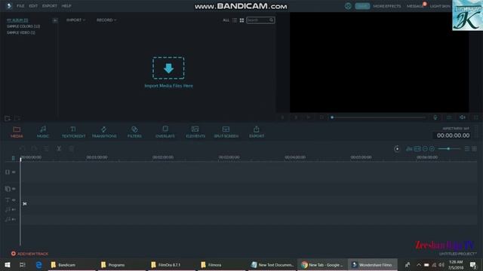Select the My Album folder
Viewport: 483px width, 271px height.
pyautogui.click(x=17, y=20)
